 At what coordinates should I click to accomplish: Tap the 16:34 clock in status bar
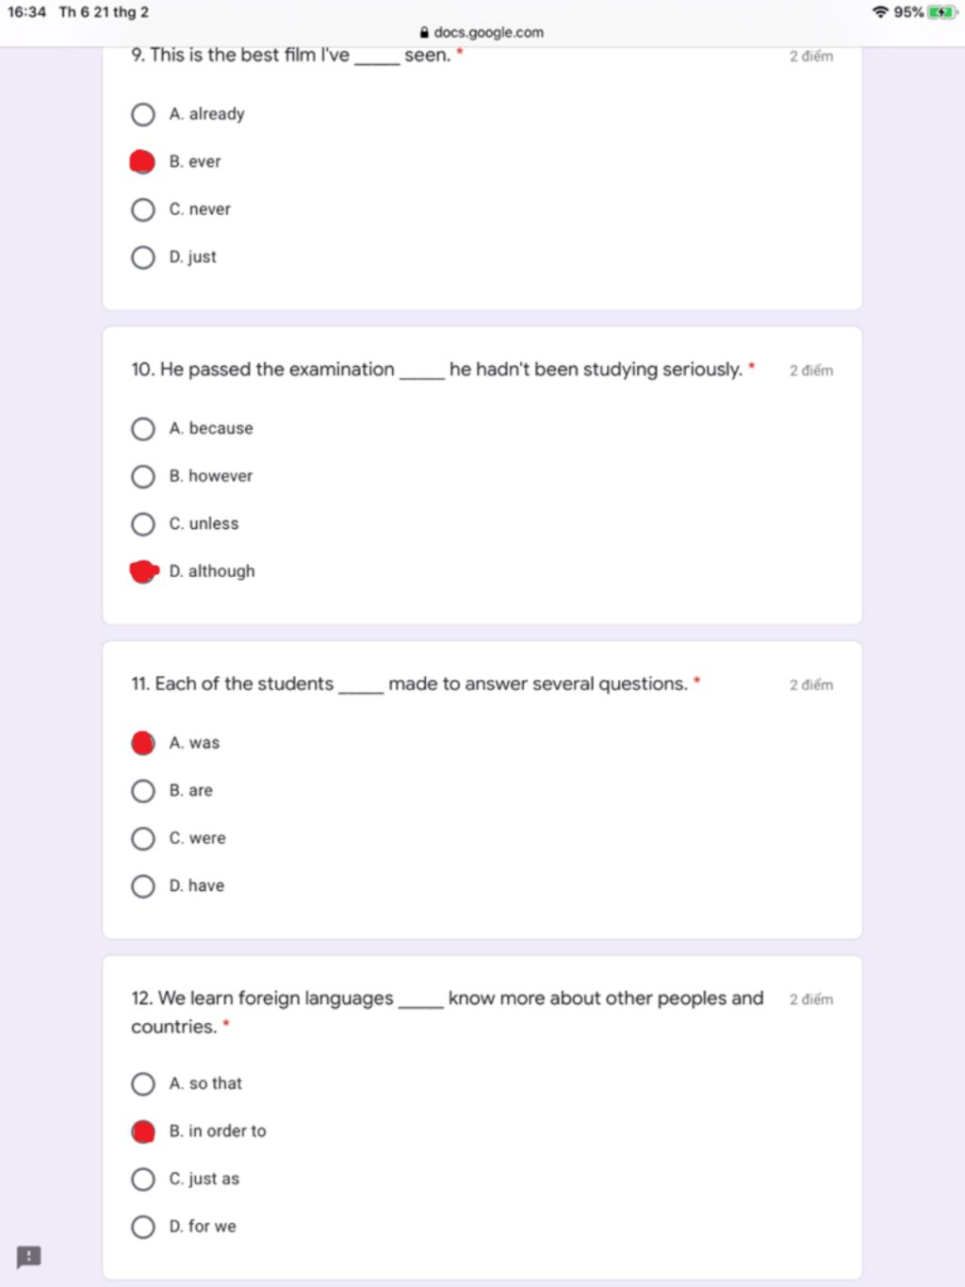[26, 12]
